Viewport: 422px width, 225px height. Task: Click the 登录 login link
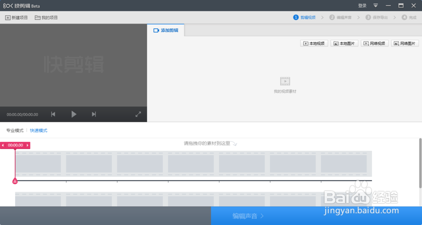[x=362, y=5]
